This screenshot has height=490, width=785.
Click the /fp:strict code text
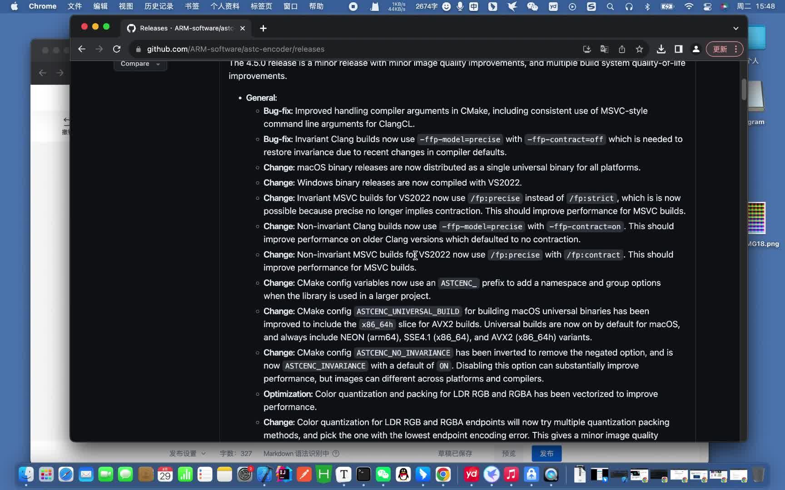pos(591,198)
